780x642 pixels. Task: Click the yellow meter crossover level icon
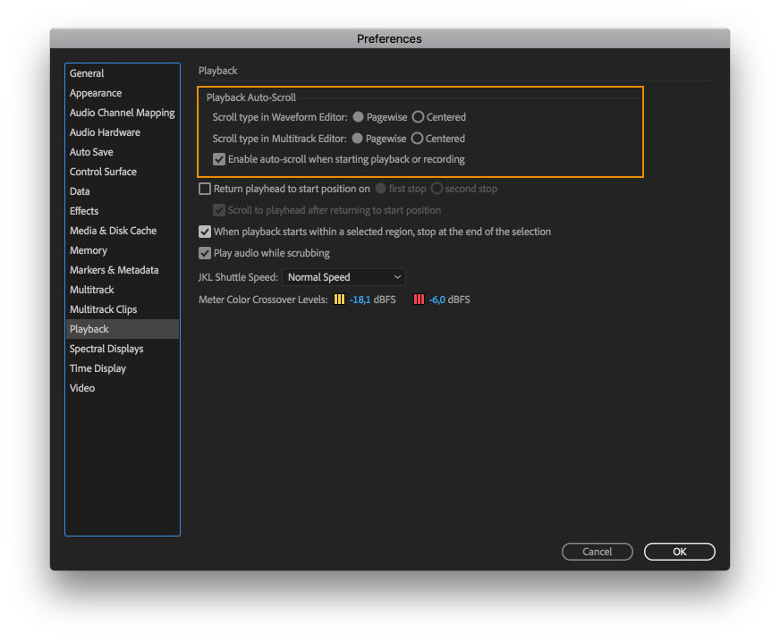pos(338,300)
